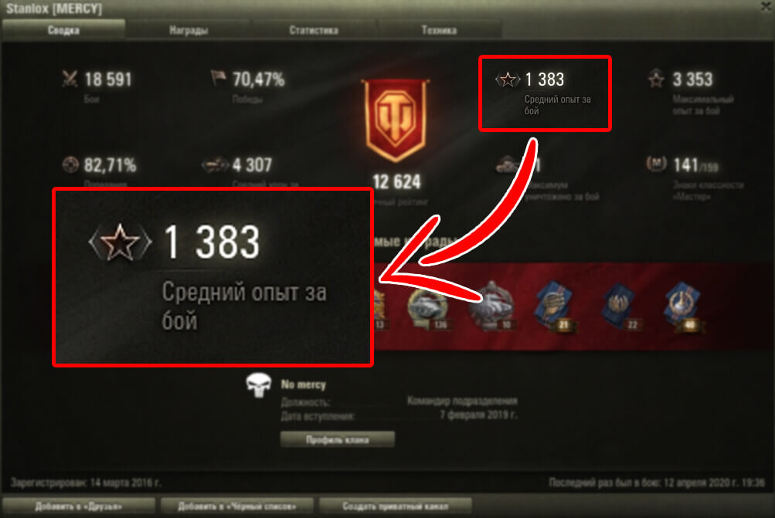This screenshot has width=775, height=518.
Task: Select the blue medal numbered 21
Action: [553, 306]
